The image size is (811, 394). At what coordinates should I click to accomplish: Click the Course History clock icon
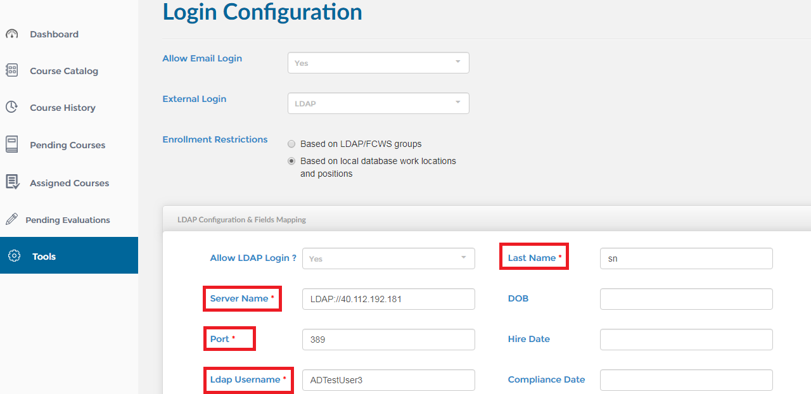(x=11, y=107)
